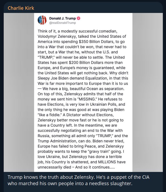Viewport: 166px width, 192px height.
Task: Click Donald Trump's profile avatar
Action: pyautogui.click(x=42, y=20)
